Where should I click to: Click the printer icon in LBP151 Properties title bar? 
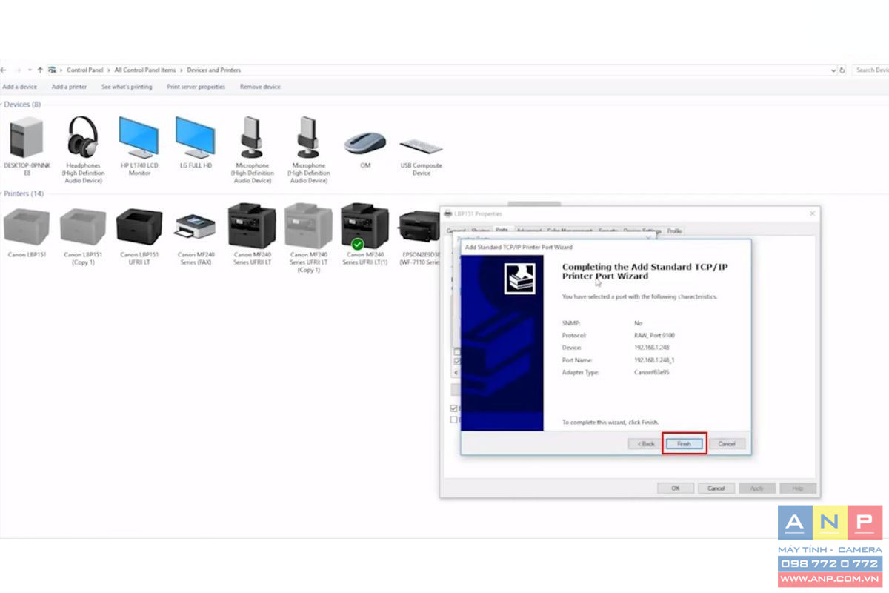click(447, 213)
